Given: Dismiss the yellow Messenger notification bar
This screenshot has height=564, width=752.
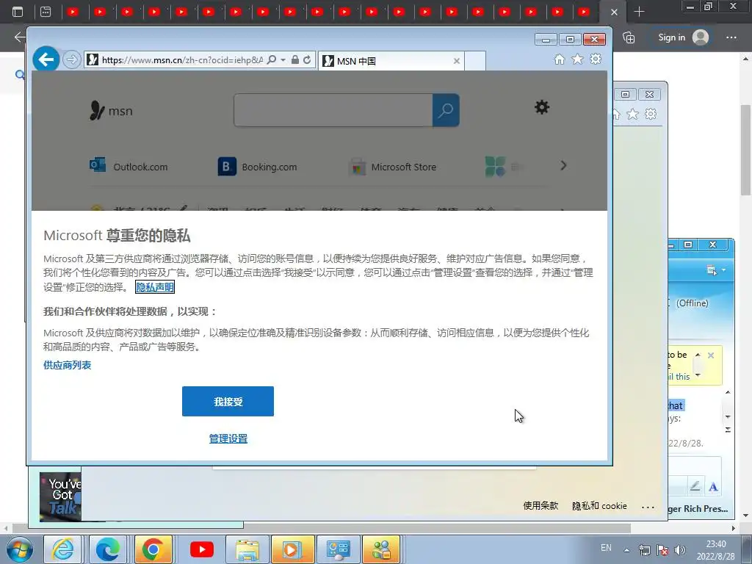Looking at the screenshot, I should coord(711,355).
